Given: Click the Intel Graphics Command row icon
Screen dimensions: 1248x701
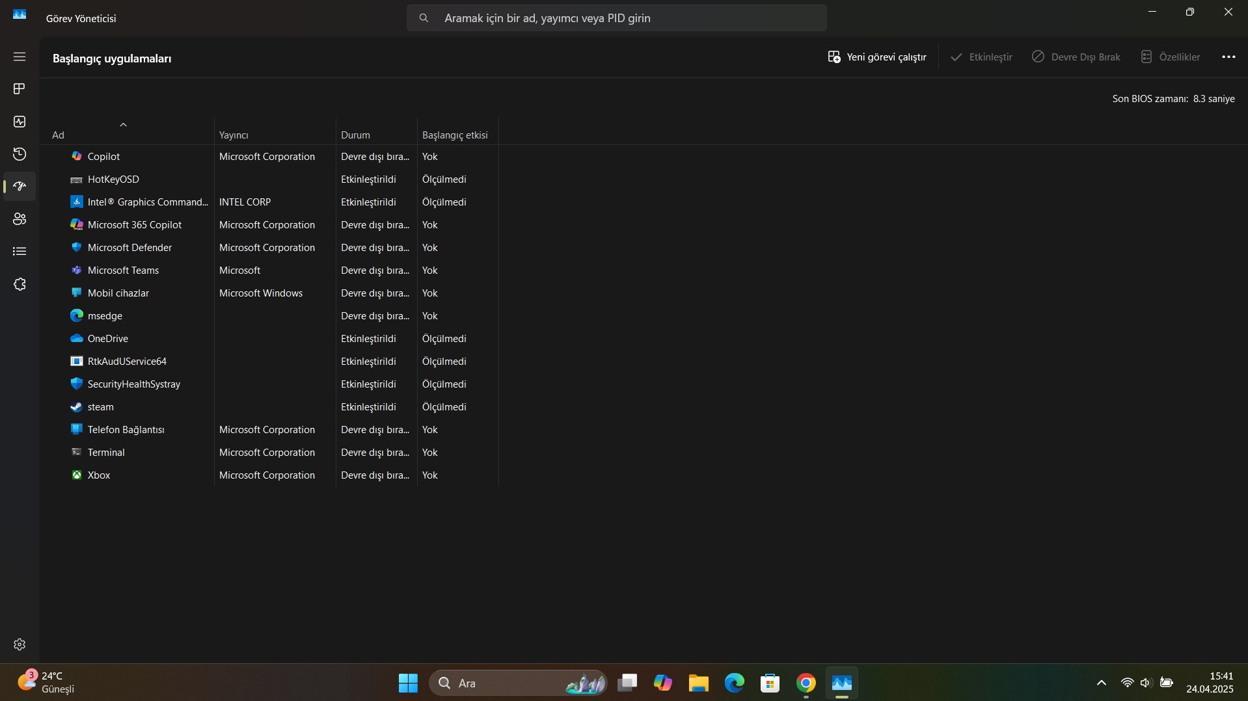Looking at the screenshot, I should pyautogui.click(x=77, y=202).
